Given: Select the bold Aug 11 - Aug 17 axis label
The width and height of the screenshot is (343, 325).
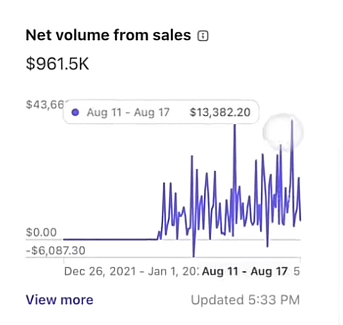Looking at the screenshot, I should tap(245, 271).
